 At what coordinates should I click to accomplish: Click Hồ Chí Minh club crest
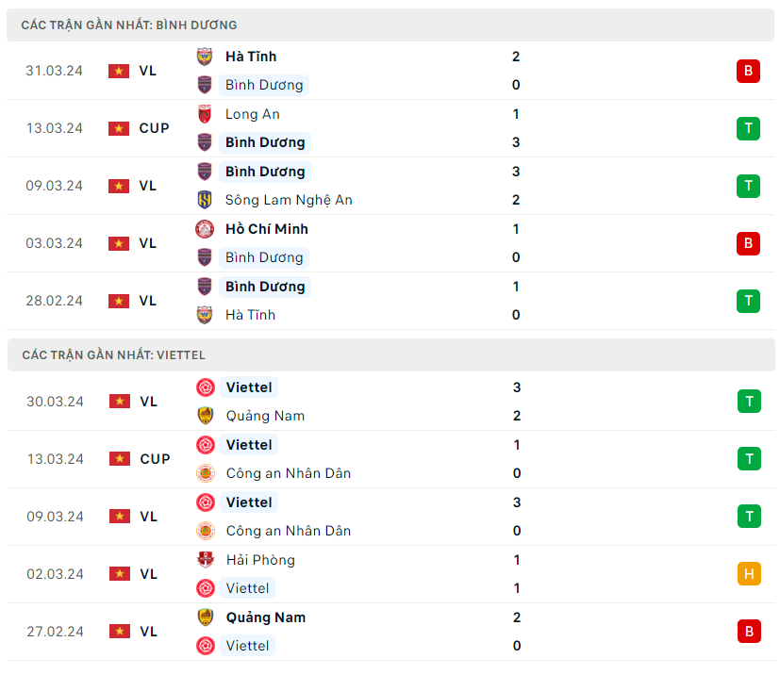click(x=205, y=229)
